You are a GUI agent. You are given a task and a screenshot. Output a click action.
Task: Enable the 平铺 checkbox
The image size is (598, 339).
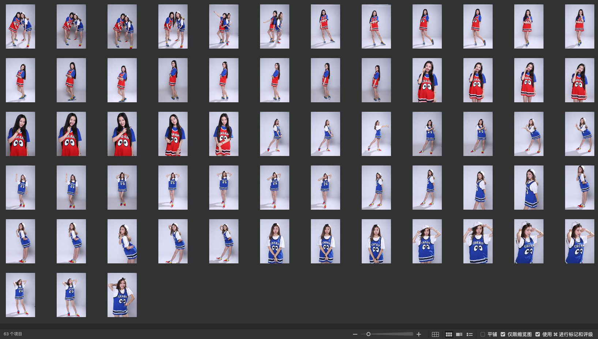483,334
